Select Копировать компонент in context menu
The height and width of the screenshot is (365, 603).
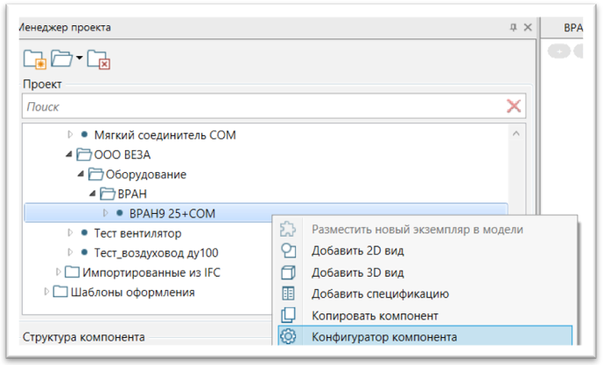pyautogui.click(x=375, y=315)
